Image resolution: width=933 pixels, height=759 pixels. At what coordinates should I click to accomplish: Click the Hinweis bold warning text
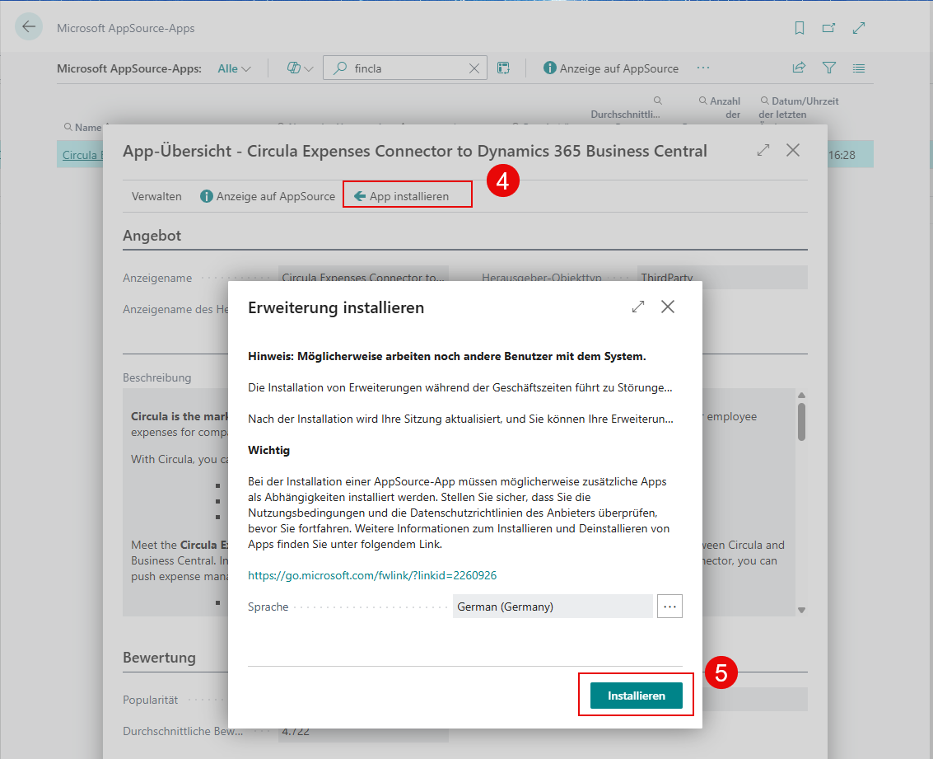tap(447, 357)
